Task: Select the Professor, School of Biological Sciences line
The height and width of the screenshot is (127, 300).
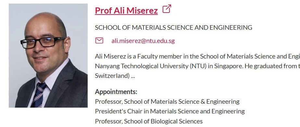Action: coord(149,121)
